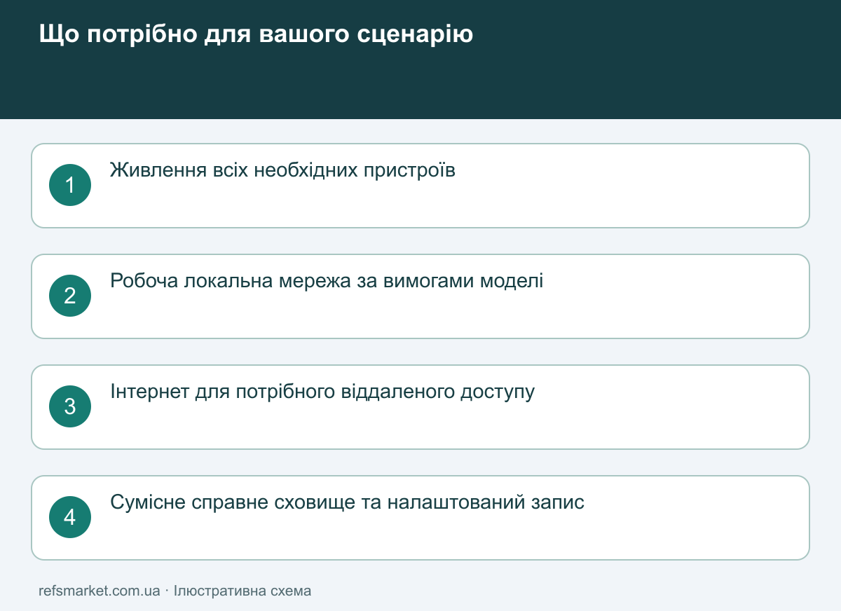The height and width of the screenshot is (611, 841).
Task: Select text "Робоча локальна мережа за вимогами моделі"
Action: coord(327,281)
